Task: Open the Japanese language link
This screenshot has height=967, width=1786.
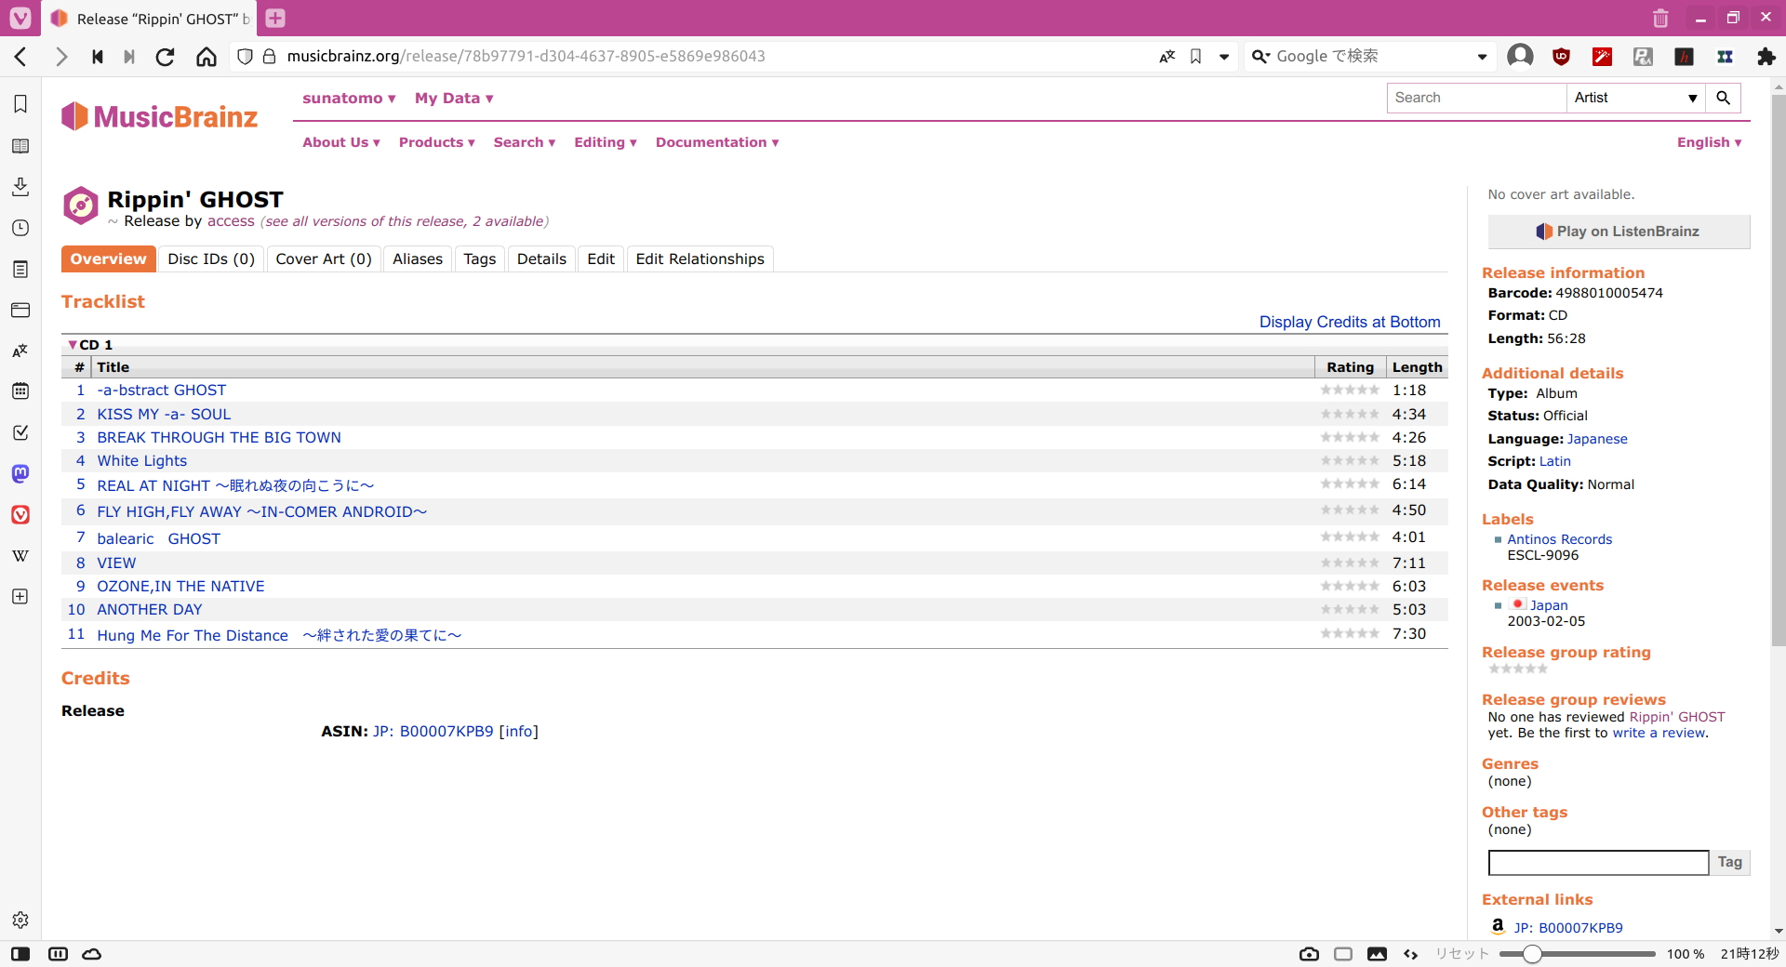Action: tap(1597, 439)
